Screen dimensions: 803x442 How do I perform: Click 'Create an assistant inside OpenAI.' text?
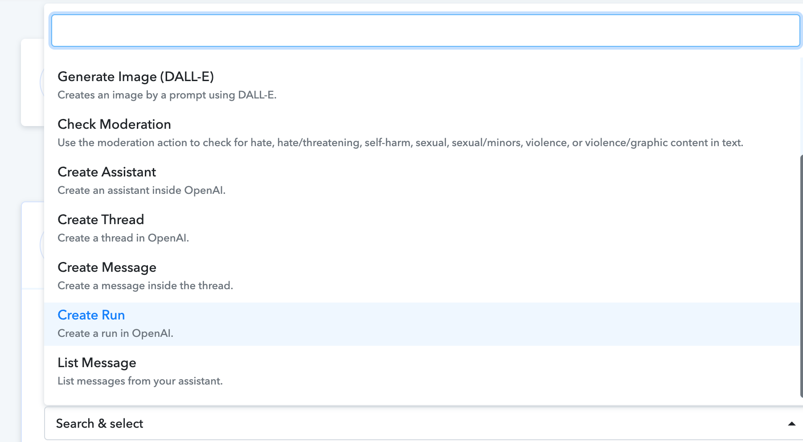pyautogui.click(x=142, y=190)
